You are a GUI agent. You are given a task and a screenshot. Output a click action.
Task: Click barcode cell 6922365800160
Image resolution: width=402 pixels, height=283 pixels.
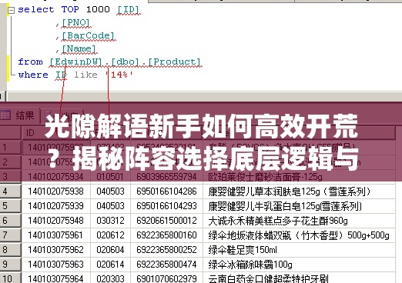tap(166, 235)
